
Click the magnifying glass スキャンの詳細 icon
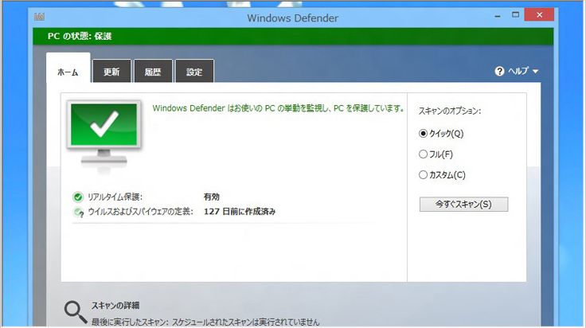coord(76,312)
